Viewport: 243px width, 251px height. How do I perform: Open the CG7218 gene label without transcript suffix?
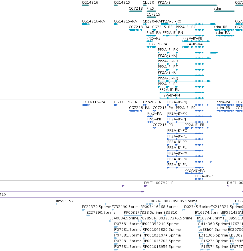(136, 9)
